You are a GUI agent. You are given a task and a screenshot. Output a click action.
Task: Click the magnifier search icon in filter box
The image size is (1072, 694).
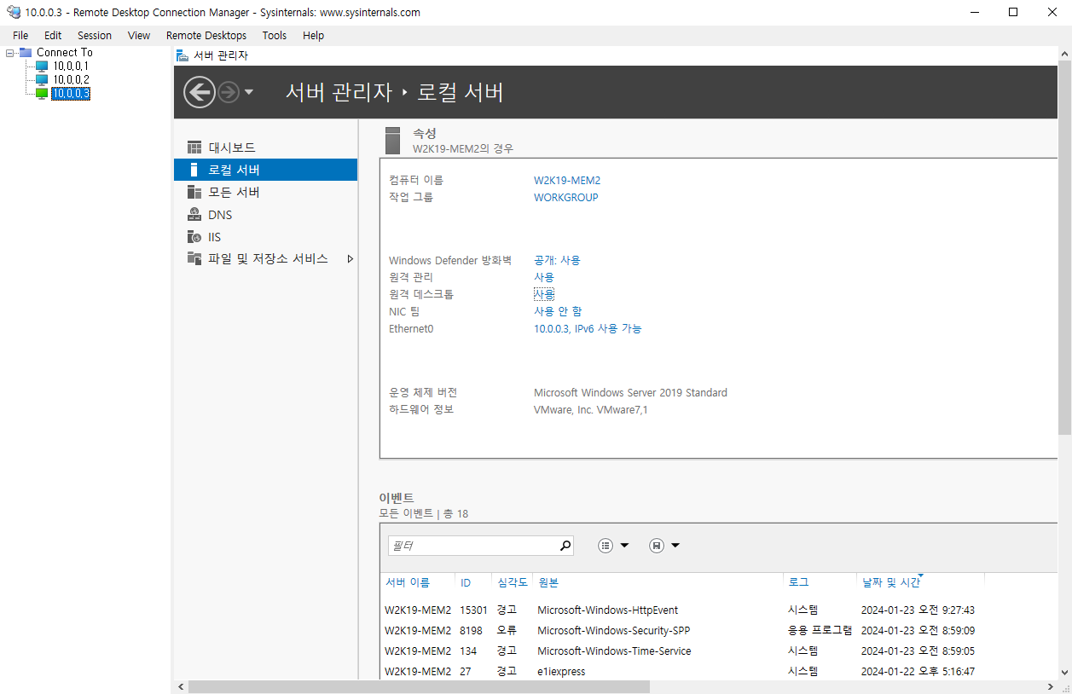pos(565,546)
